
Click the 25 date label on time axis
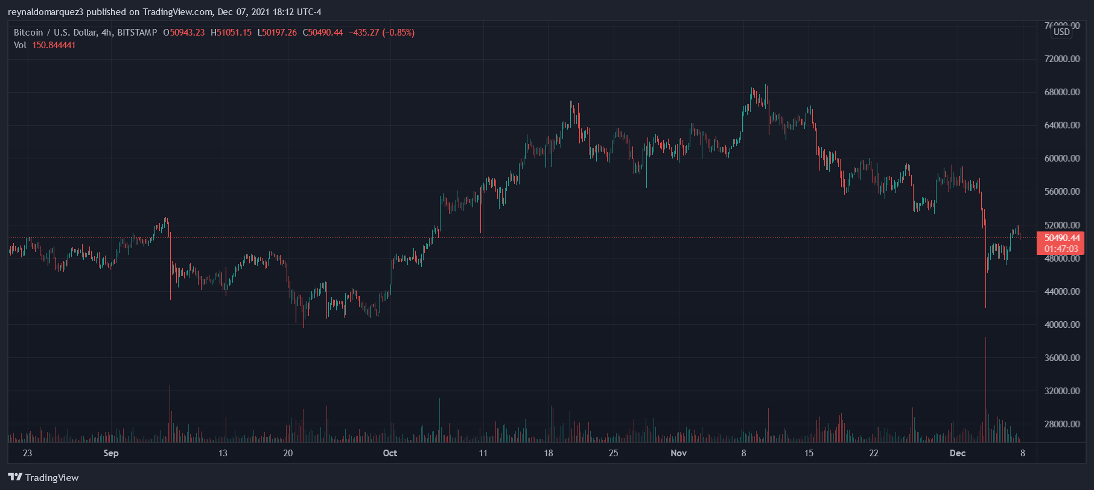click(x=613, y=453)
